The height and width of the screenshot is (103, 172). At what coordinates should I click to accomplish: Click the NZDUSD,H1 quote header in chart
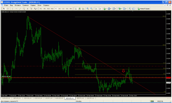13,12
